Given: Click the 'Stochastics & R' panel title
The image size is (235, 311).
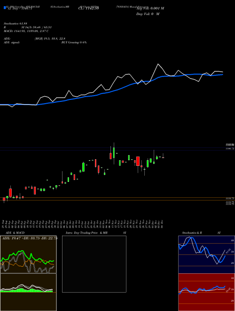Looking at the screenshot, I should tap(192, 233).
